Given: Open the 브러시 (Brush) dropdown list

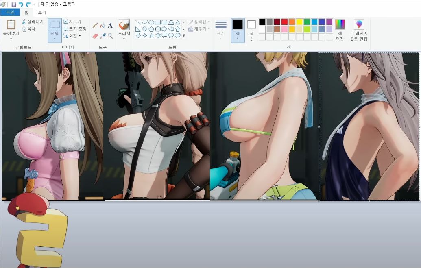Looking at the screenshot, I should click(124, 39).
